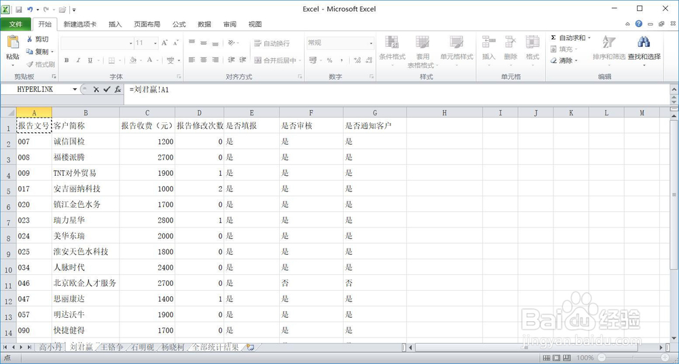Screen dimensions: 679x364
Task: Increase font size with the larger A icon
Action: click(x=164, y=43)
